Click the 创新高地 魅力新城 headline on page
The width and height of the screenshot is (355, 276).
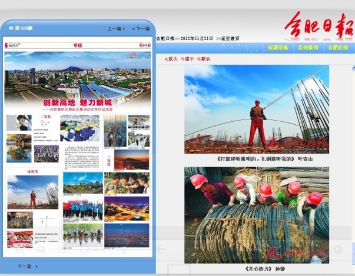click(77, 101)
